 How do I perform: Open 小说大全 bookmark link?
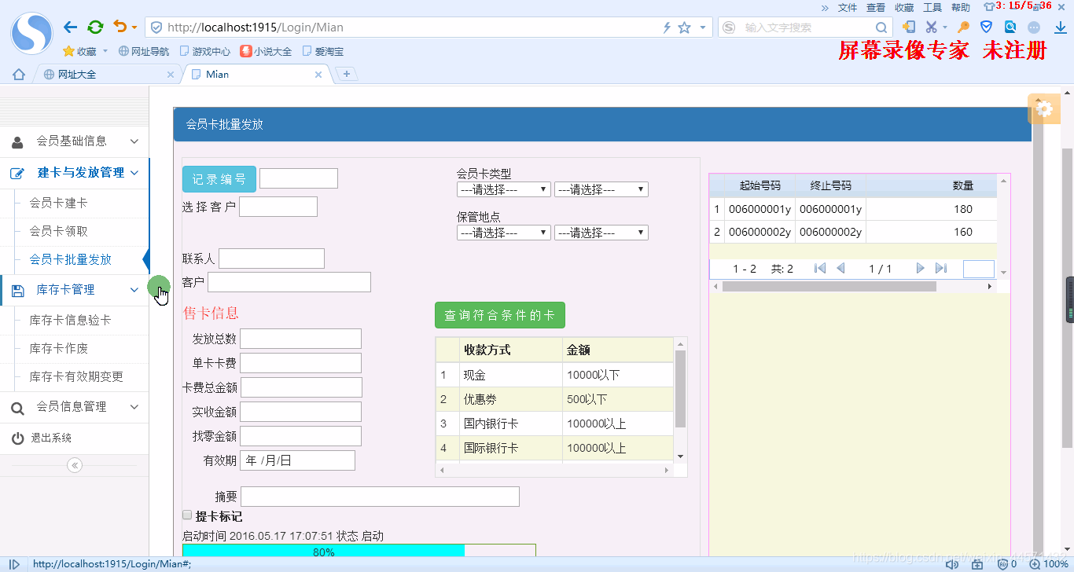(266, 52)
